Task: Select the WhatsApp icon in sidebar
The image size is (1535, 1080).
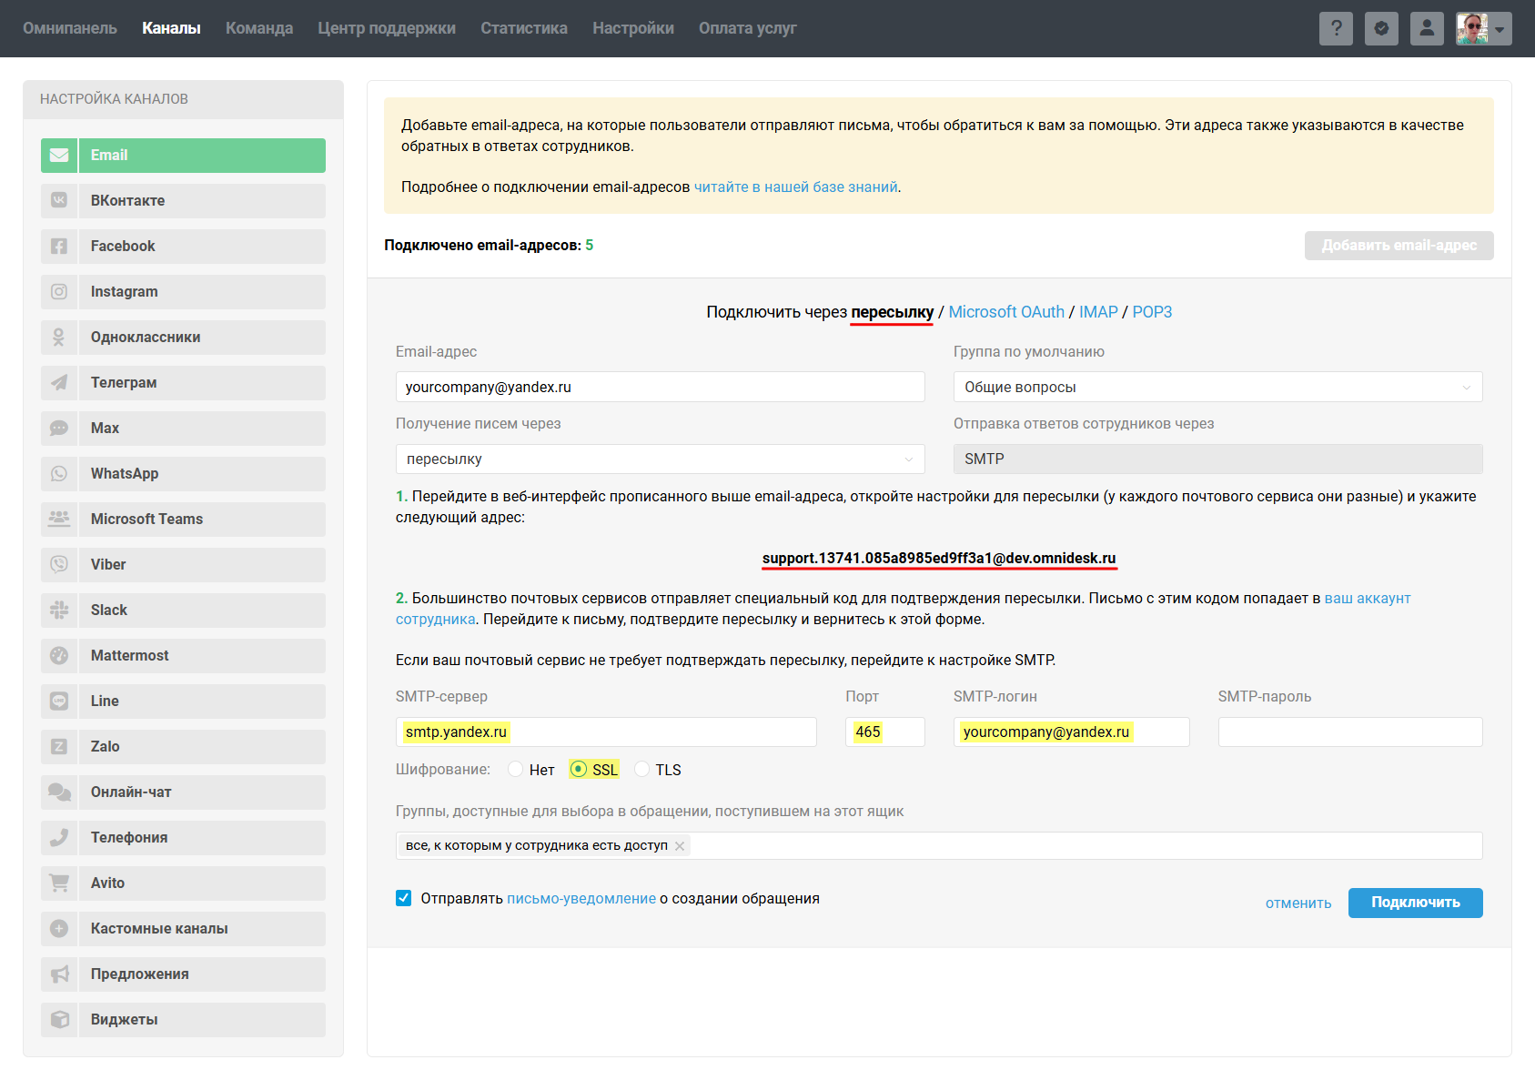Action: [59, 473]
